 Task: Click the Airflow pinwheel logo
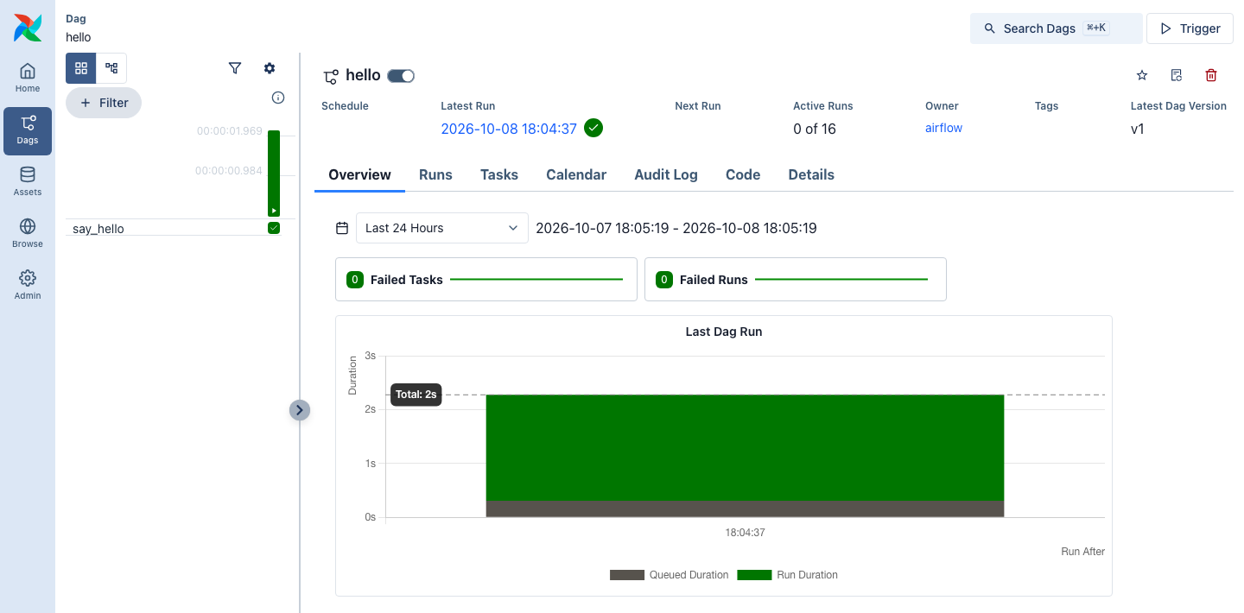(28, 28)
